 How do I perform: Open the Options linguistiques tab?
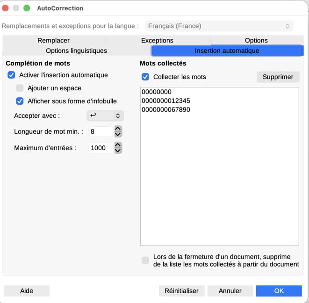tap(77, 50)
